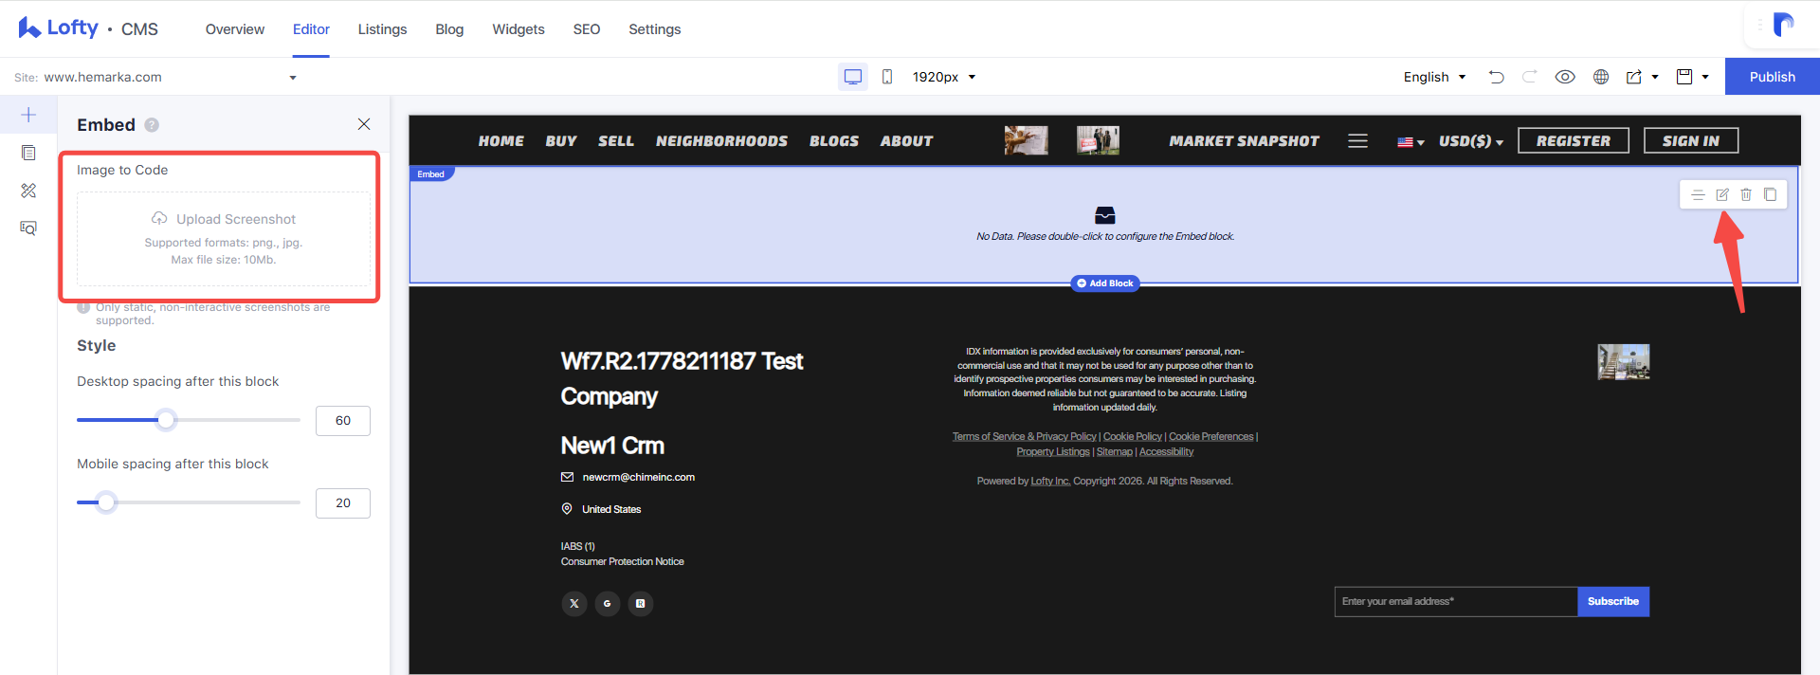
Task: Click the third footer social icon
Action: [641, 604]
